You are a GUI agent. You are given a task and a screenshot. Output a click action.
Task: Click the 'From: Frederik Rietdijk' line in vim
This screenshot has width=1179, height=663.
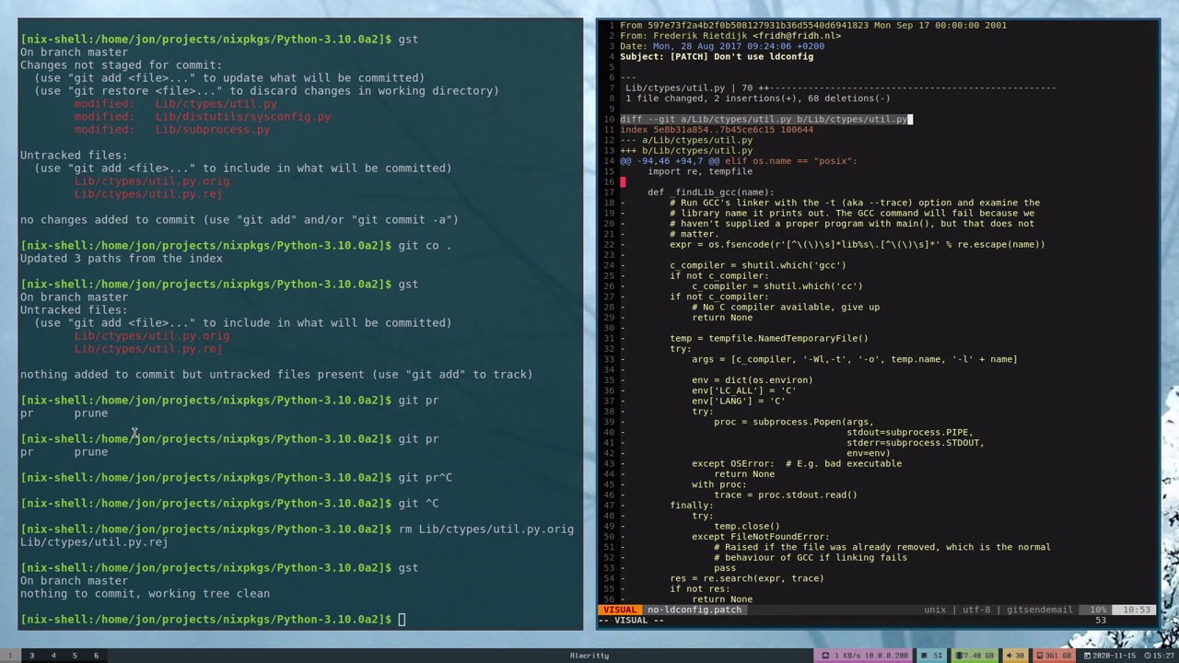(x=730, y=36)
